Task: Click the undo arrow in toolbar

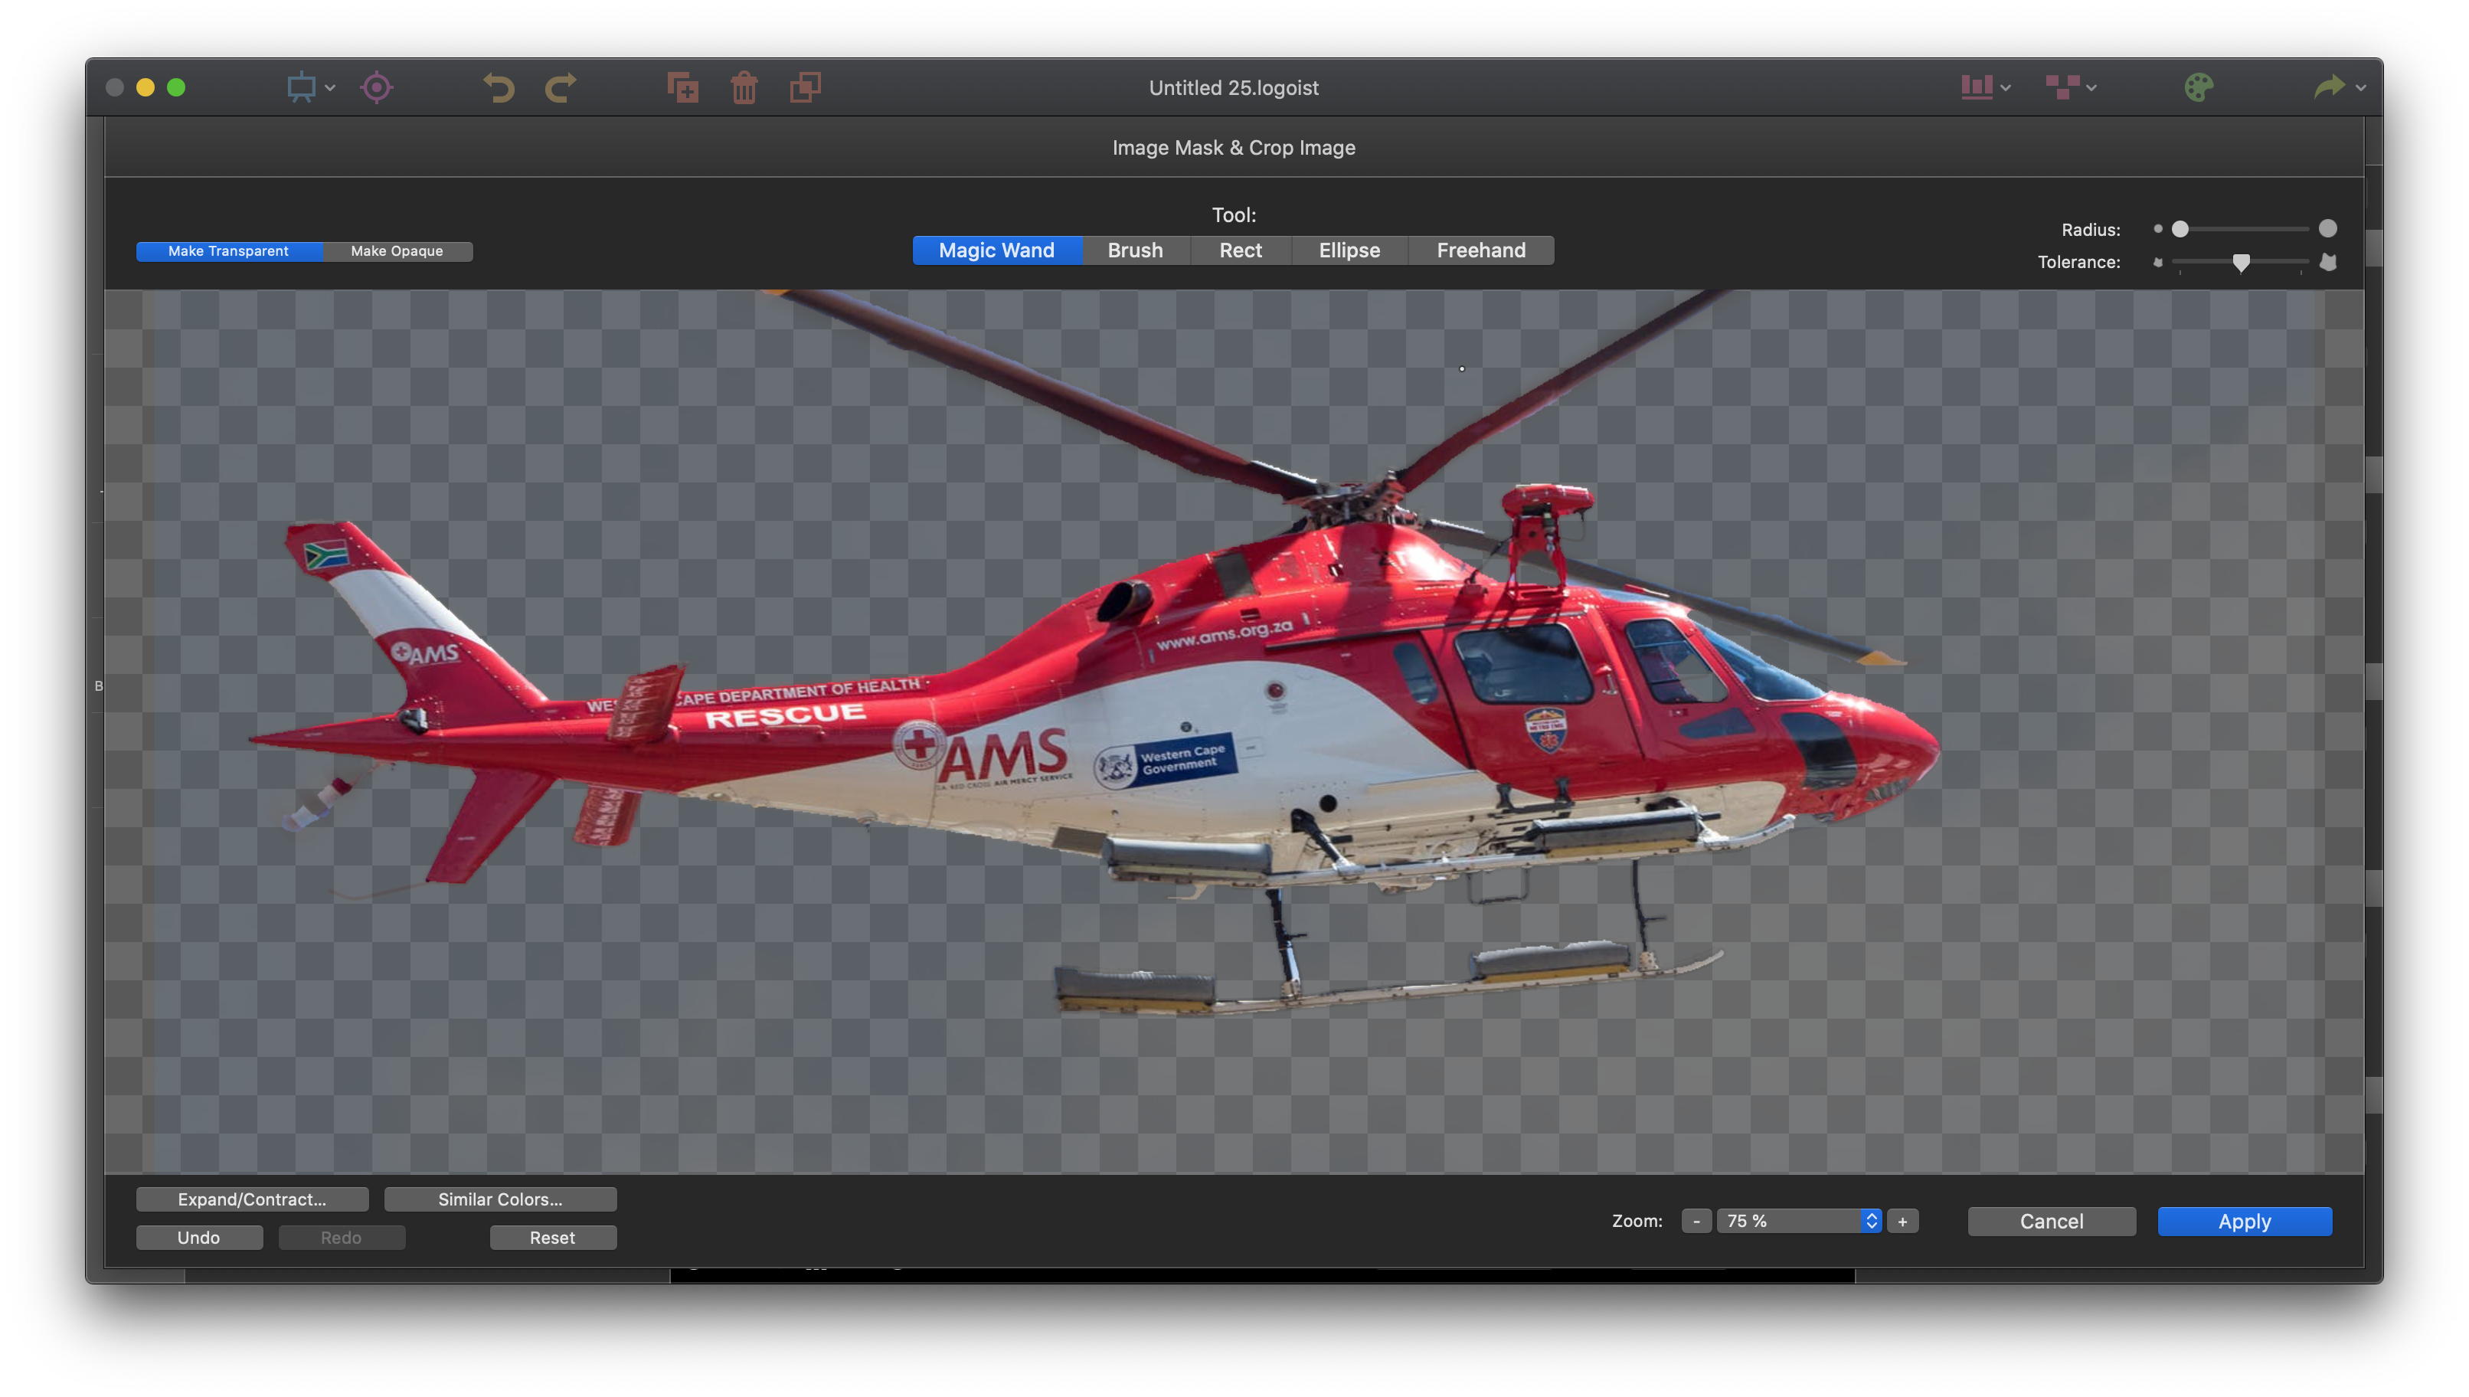Action: pos(499,87)
